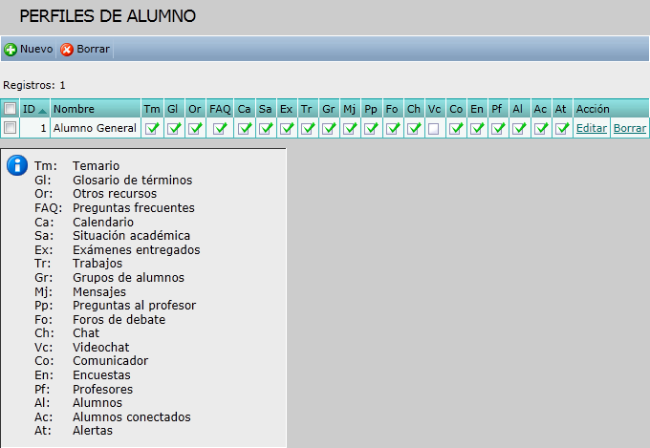Click the Alumno General name cell
Viewport: 650px width, 448px height.
click(96, 128)
